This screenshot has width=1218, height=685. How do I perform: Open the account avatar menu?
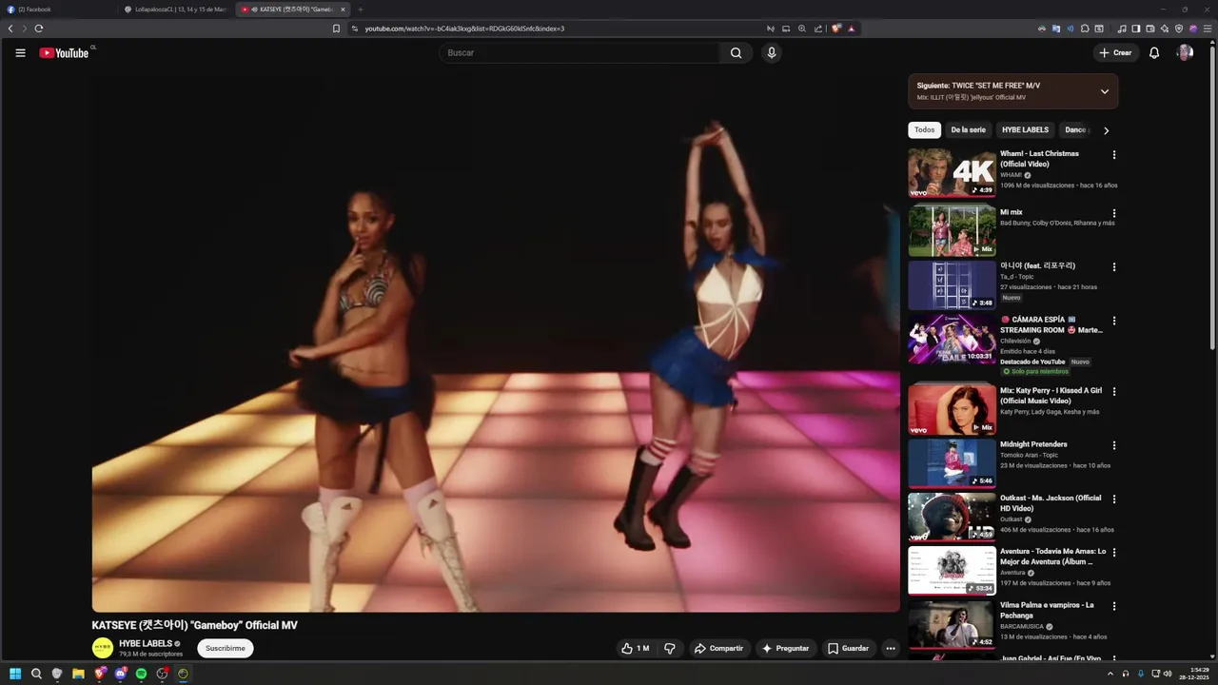pyautogui.click(x=1185, y=53)
